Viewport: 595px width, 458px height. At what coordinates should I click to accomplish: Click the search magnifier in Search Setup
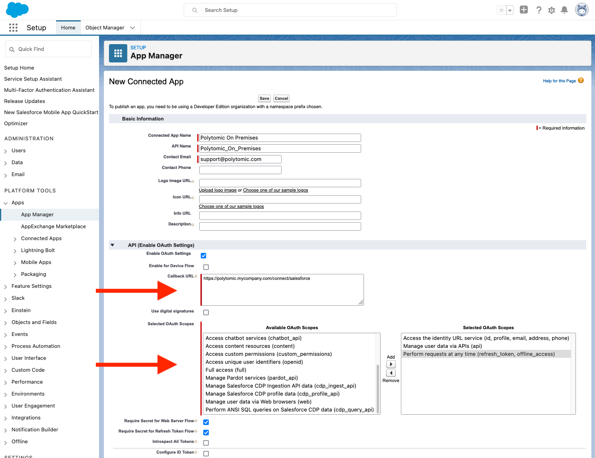(195, 10)
